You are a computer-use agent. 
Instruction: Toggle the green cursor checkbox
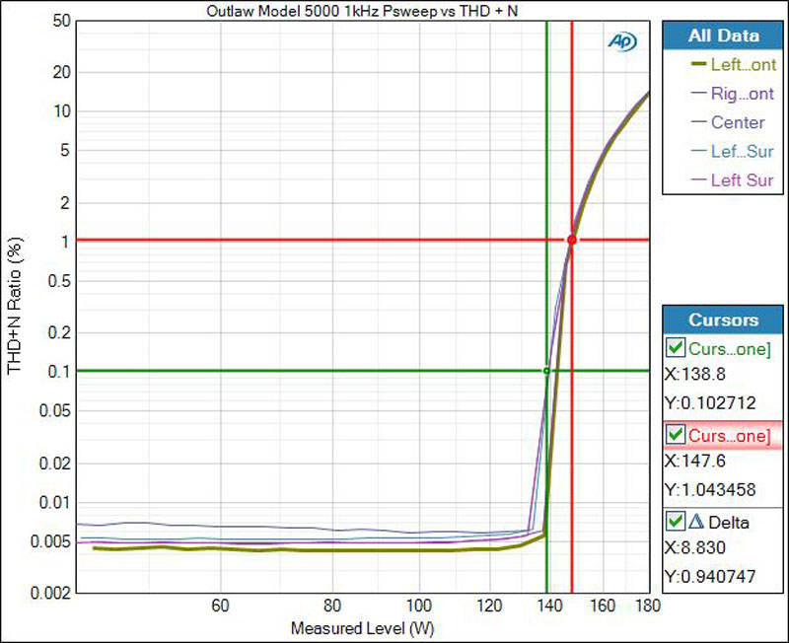coord(676,347)
